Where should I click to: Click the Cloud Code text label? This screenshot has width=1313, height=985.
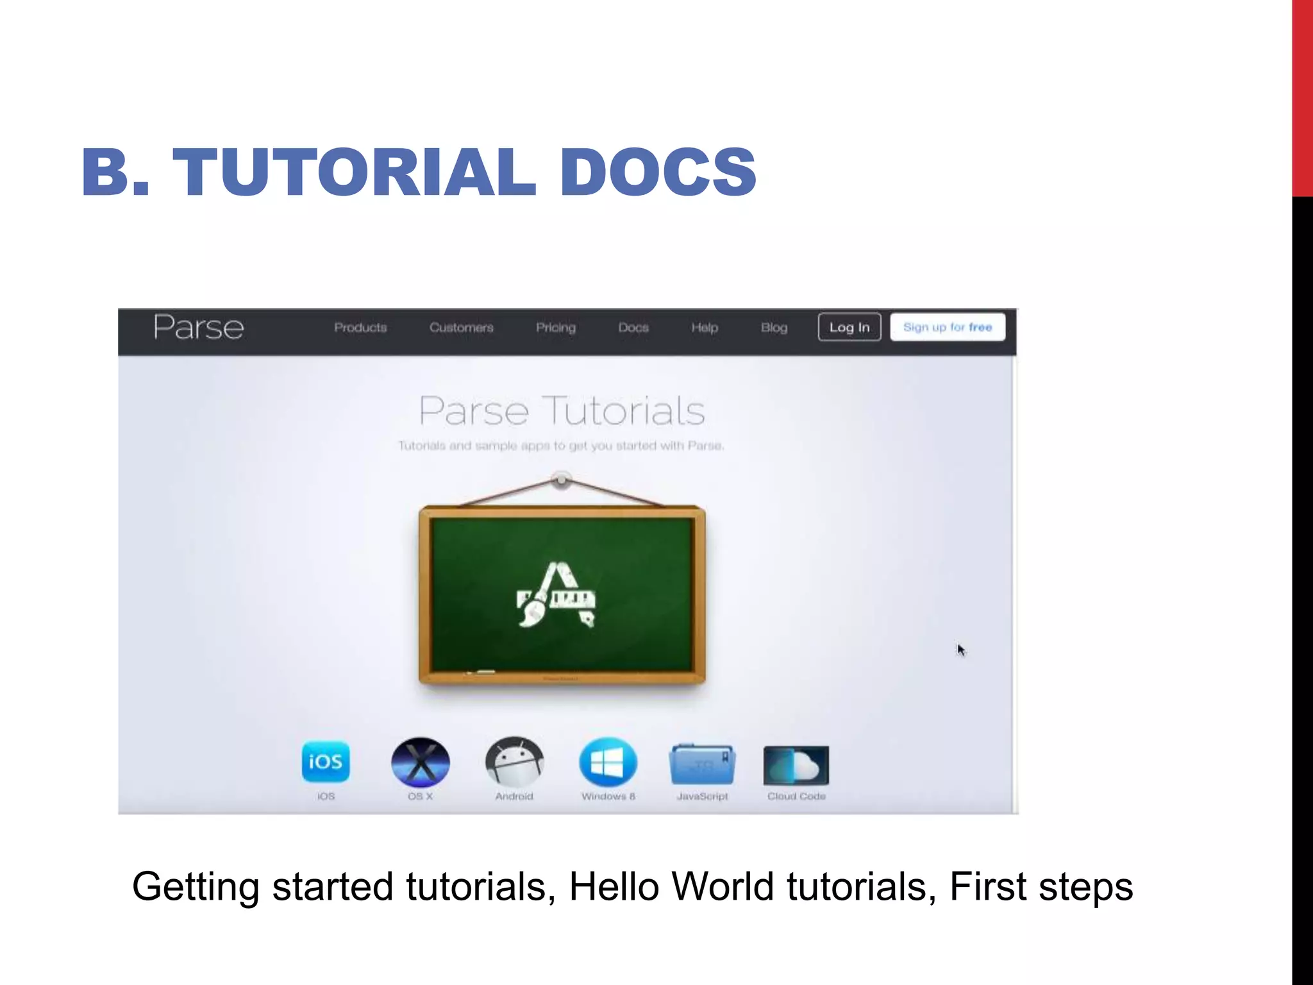797,796
